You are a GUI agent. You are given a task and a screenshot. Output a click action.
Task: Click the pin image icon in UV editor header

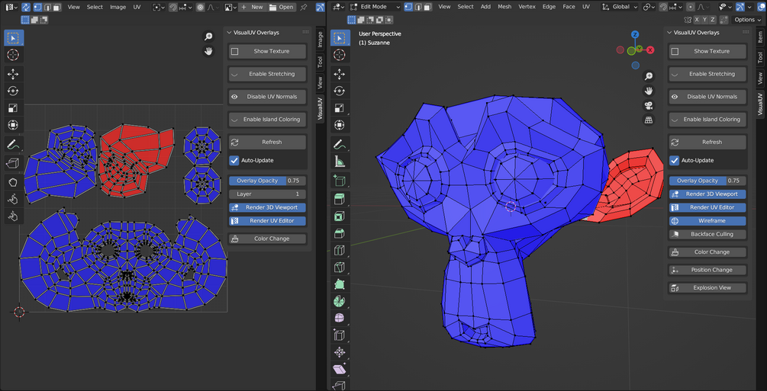[x=304, y=7]
